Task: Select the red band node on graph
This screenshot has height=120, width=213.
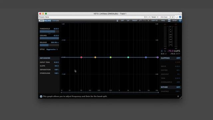Action: pos(81,57)
